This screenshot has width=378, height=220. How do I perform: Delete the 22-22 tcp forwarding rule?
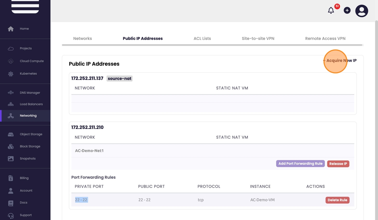pyautogui.click(x=337, y=200)
